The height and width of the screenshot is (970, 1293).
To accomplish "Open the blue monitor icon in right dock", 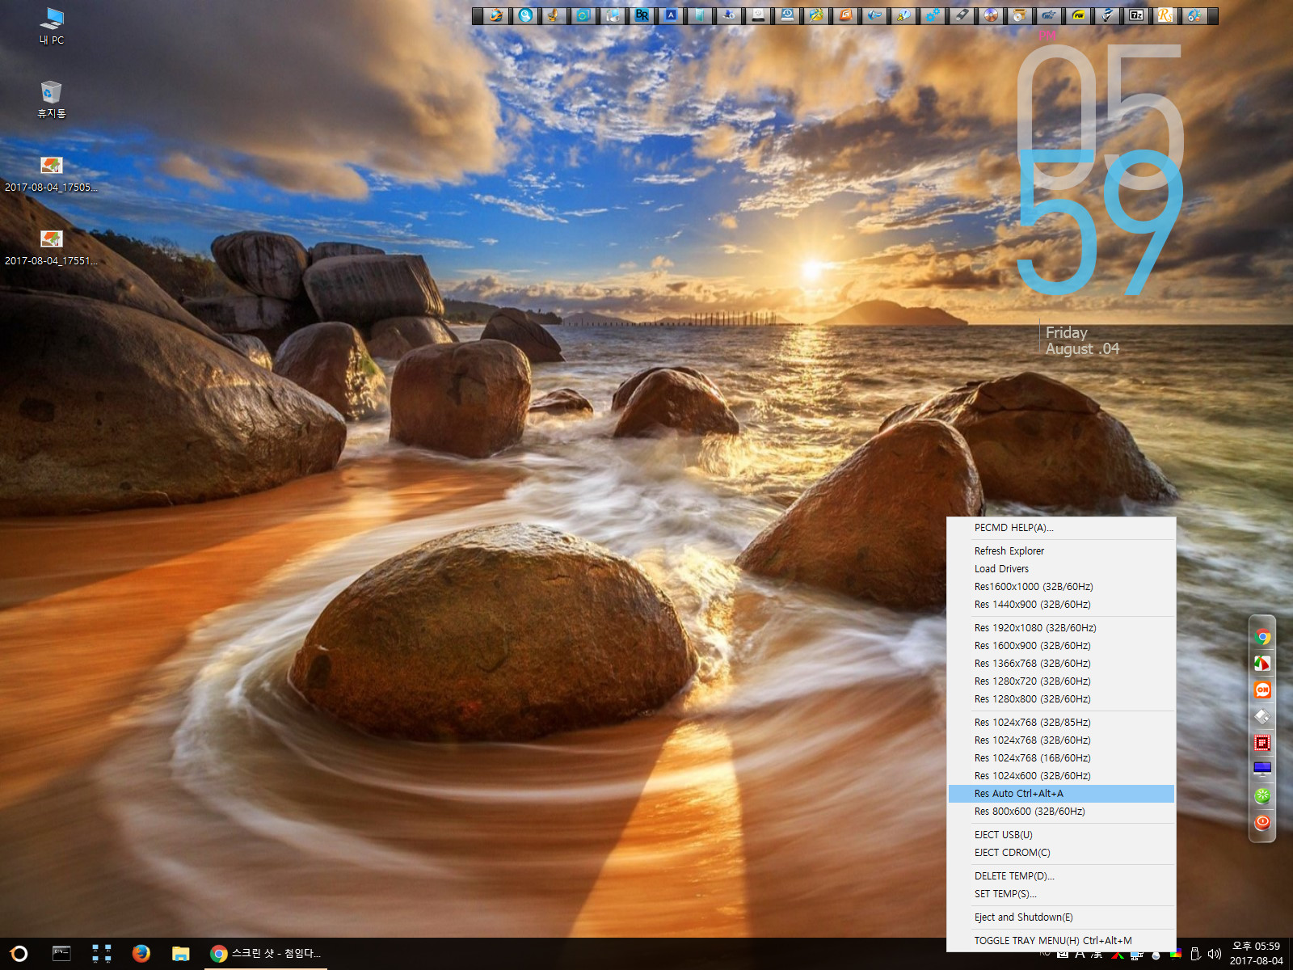I will 1262,769.
